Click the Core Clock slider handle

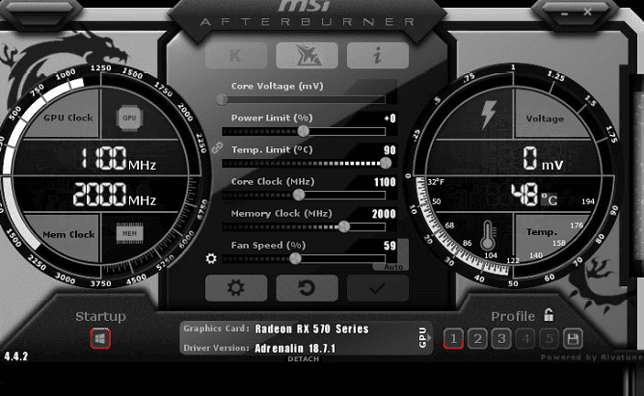299,195
